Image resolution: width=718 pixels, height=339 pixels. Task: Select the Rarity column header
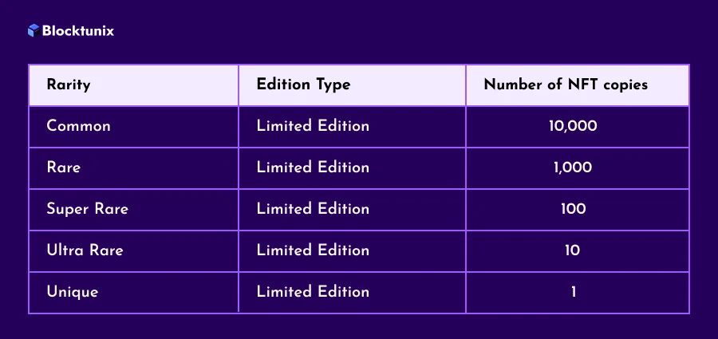(x=69, y=85)
